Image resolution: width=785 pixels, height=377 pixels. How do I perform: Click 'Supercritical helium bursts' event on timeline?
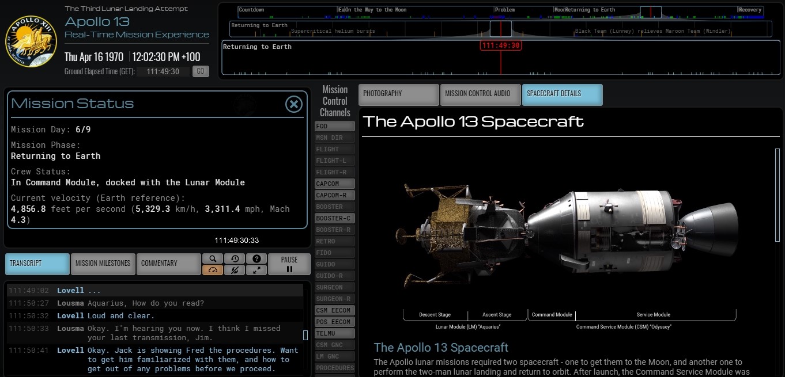click(x=333, y=31)
